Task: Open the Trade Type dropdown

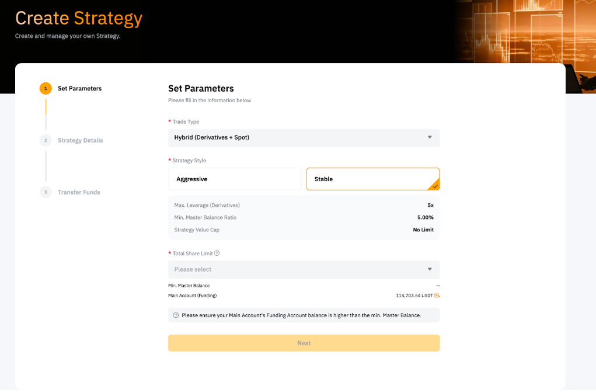Action: pyautogui.click(x=304, y=138)
